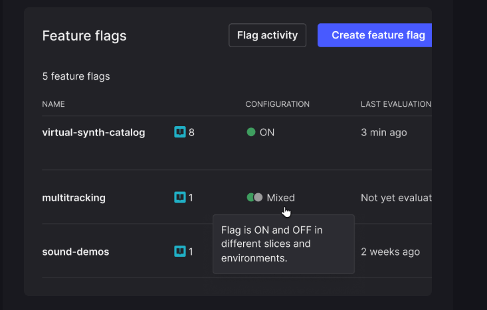Click the 'Not yet evaluated' text
Screen dimensions: 487x310
[x=395, y=198]
